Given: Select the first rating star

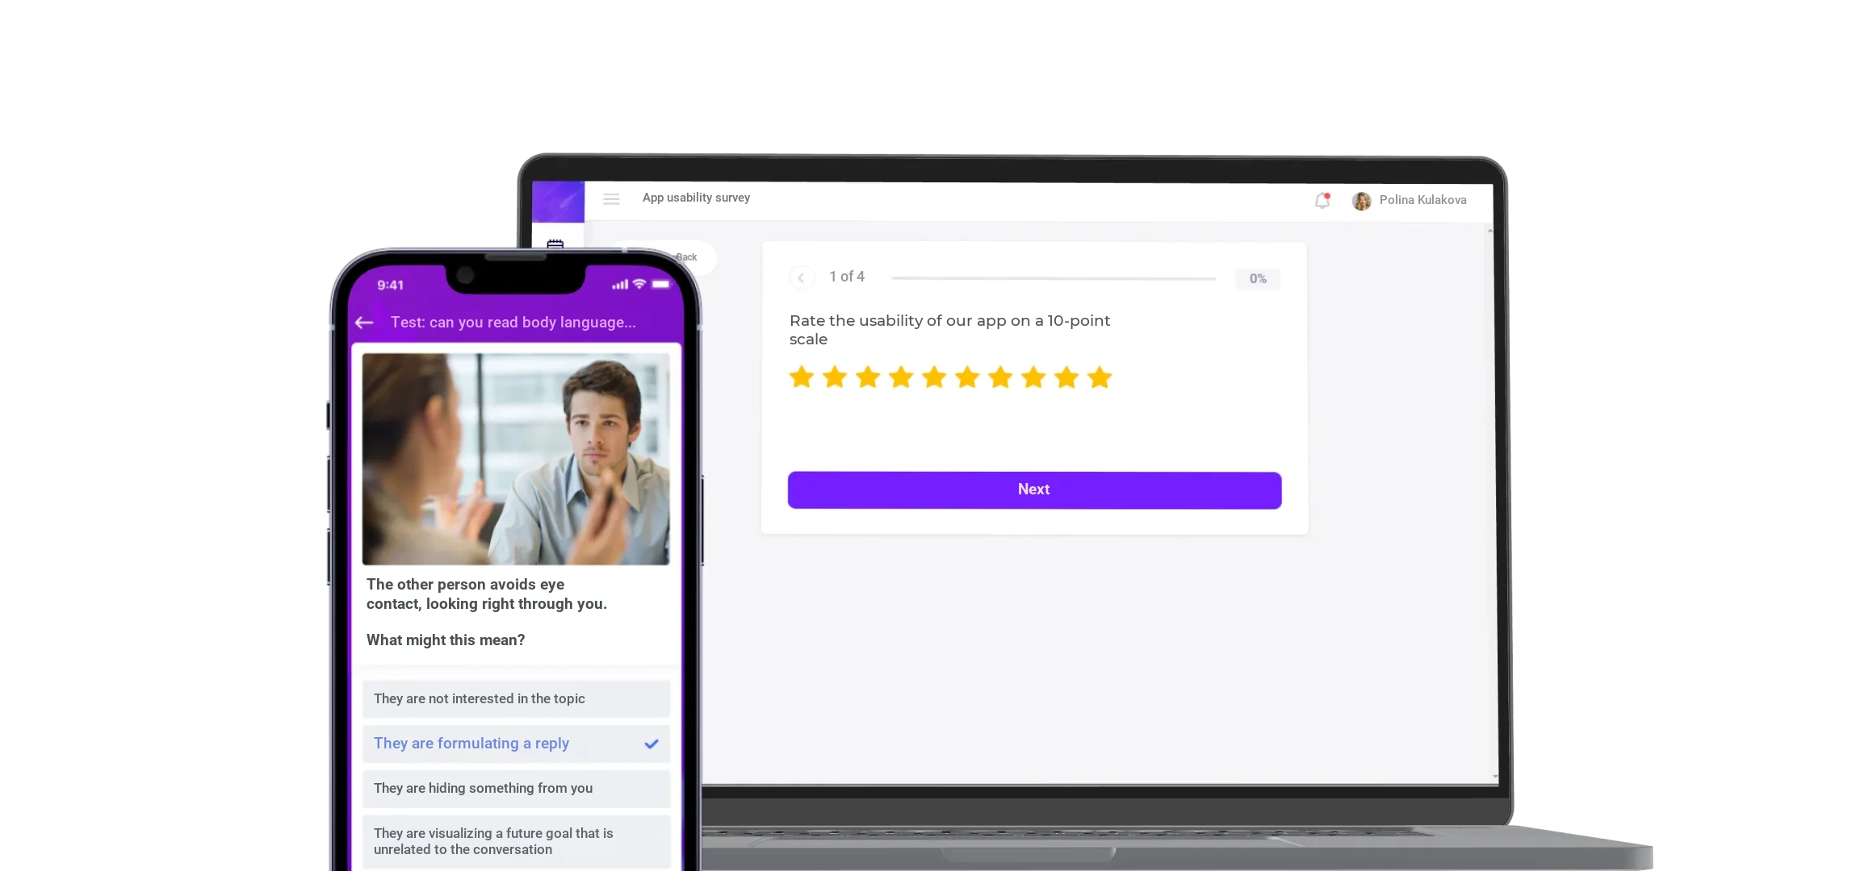Looking at the screenshot, I should pyautogui.click(x=802, y=377).
